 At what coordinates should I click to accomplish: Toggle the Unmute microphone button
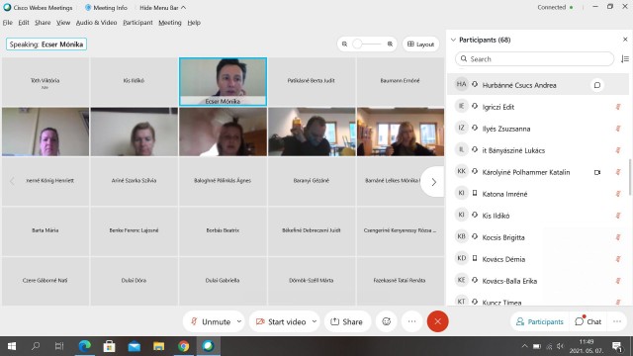click(211, 321)
